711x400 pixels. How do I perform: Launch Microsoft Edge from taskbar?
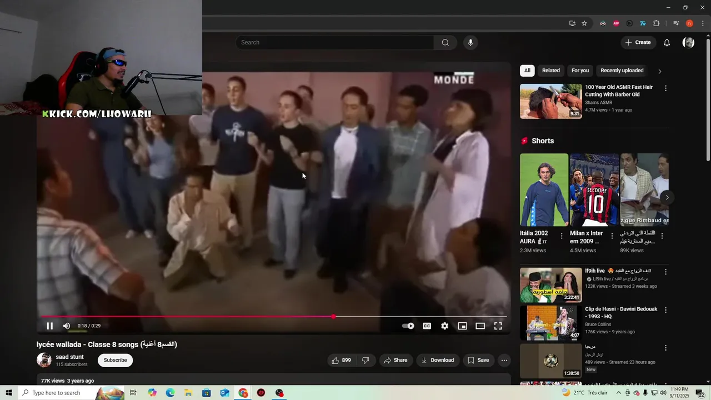170,393
